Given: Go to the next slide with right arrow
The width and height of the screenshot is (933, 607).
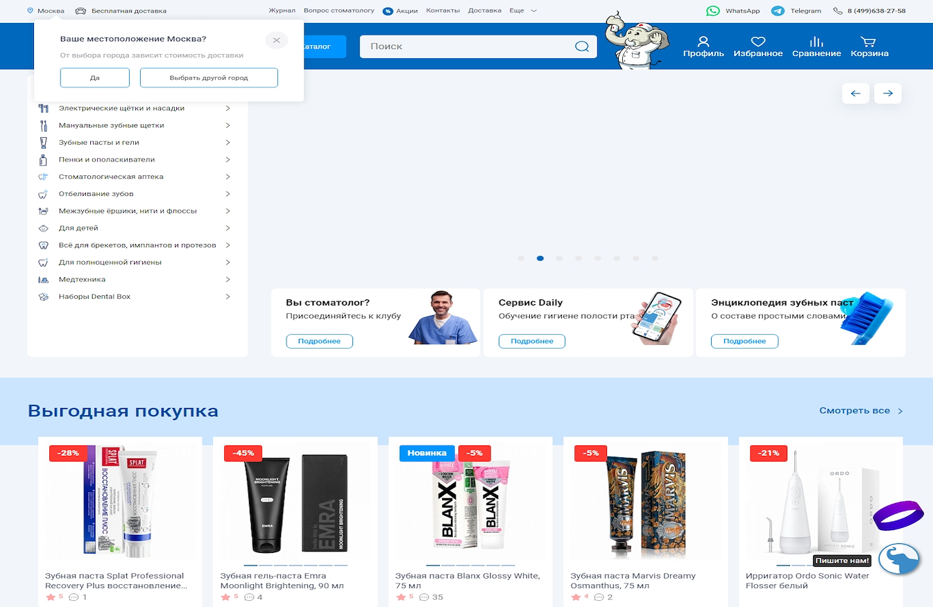Looking at the screenshot, I should [x=888, y=94].
